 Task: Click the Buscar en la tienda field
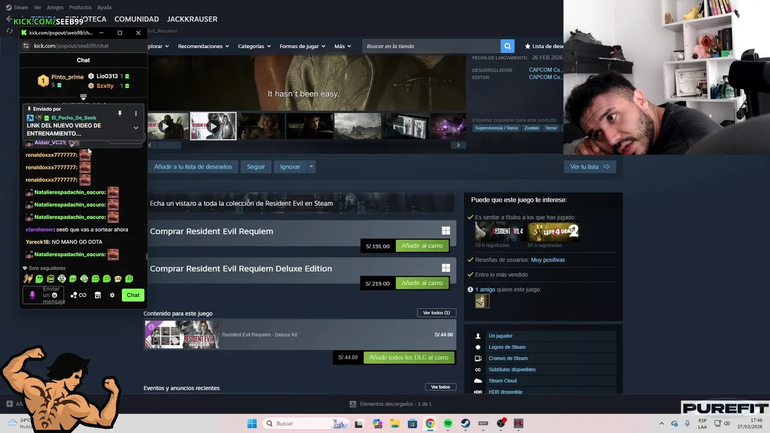(432, 46)
